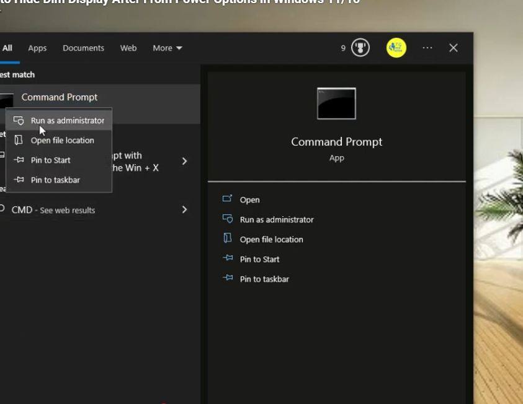523x404 pixels.
Task: Click the large Command Prompt app icon
Action: pyautogui.click(x=336, y=103)
